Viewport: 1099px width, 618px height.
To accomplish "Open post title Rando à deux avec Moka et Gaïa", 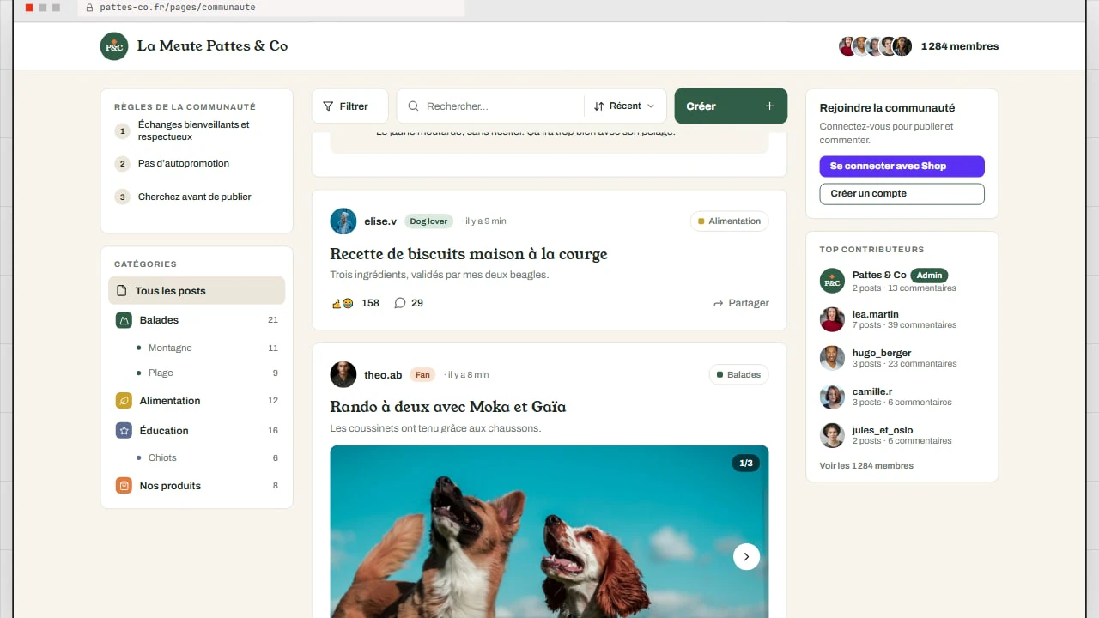I will pyautogui.click(x=448, y=407).
